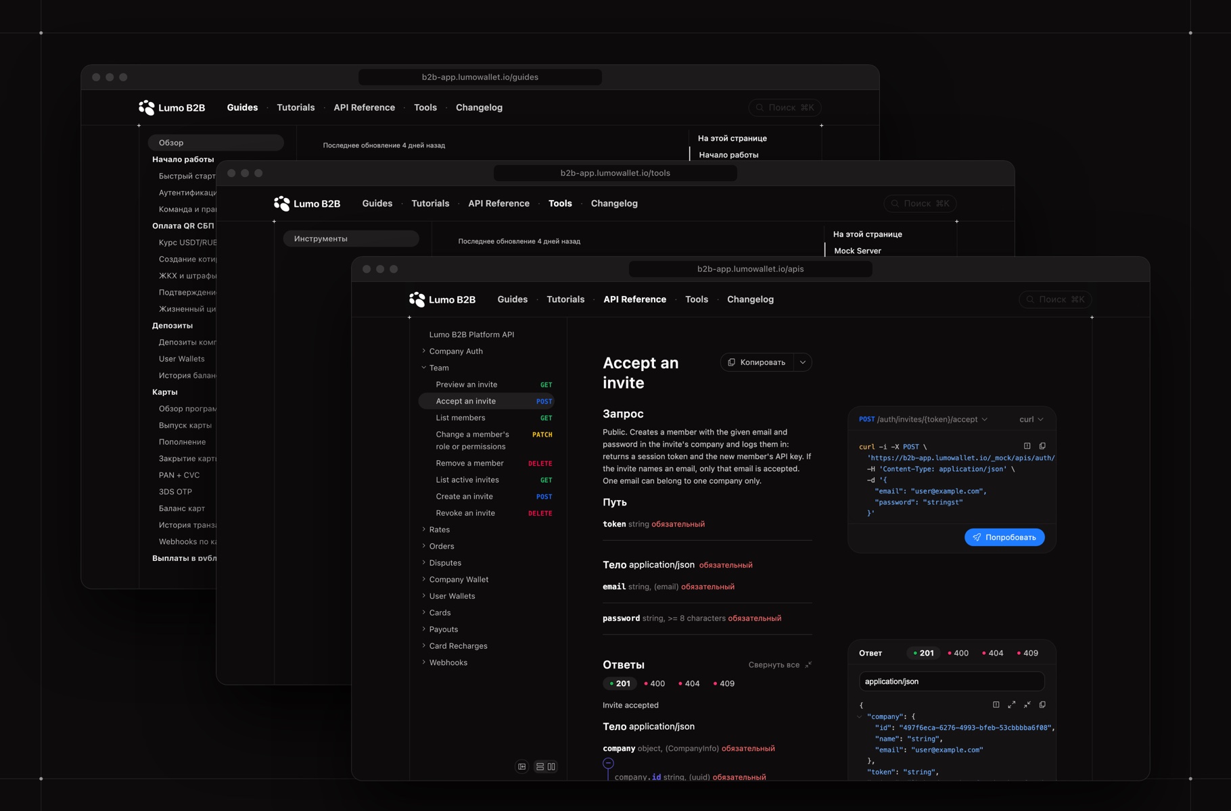This screenshot has width=1231, height=811.
Task: Collapse the "company" node in JSON response
Action: (860, 716)
